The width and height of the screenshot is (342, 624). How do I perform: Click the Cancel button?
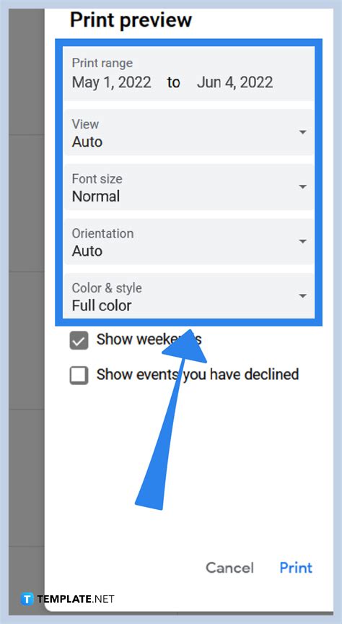click(229, 568)
